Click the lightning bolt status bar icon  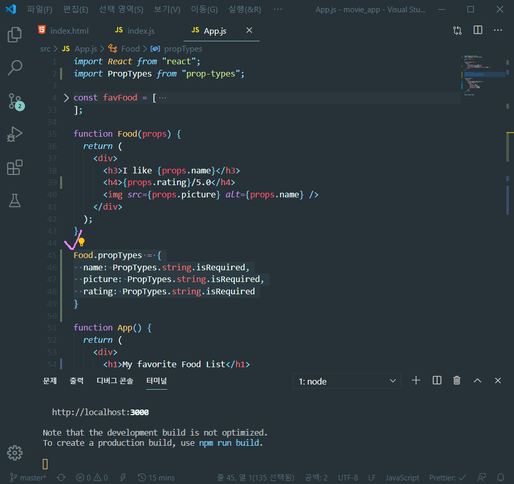123,477
